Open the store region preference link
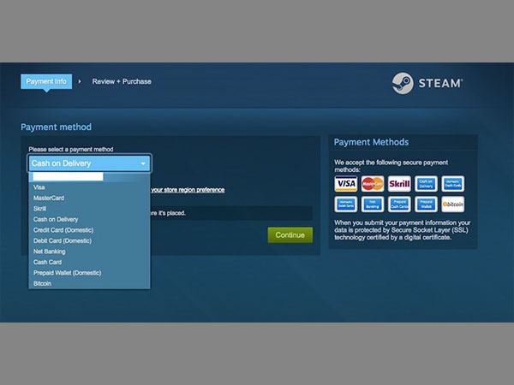 (188, 190)
